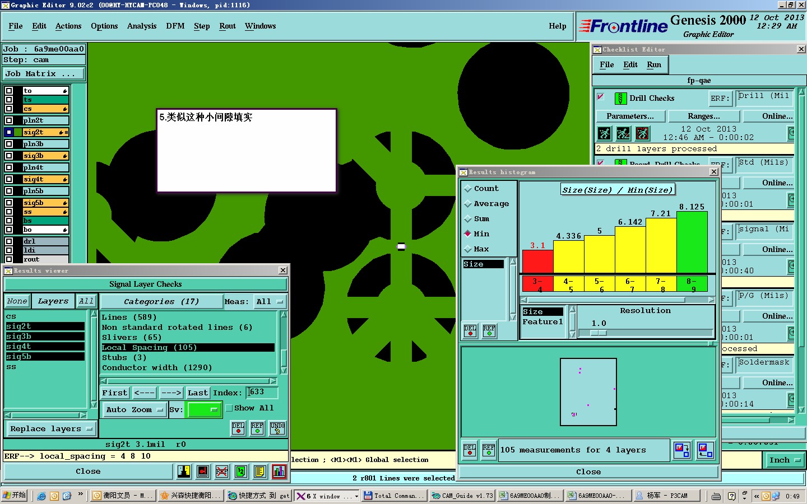This screenshot has width=807, height=504.
Task: Click Last button in Results viewer
Action: click(198, 393)
